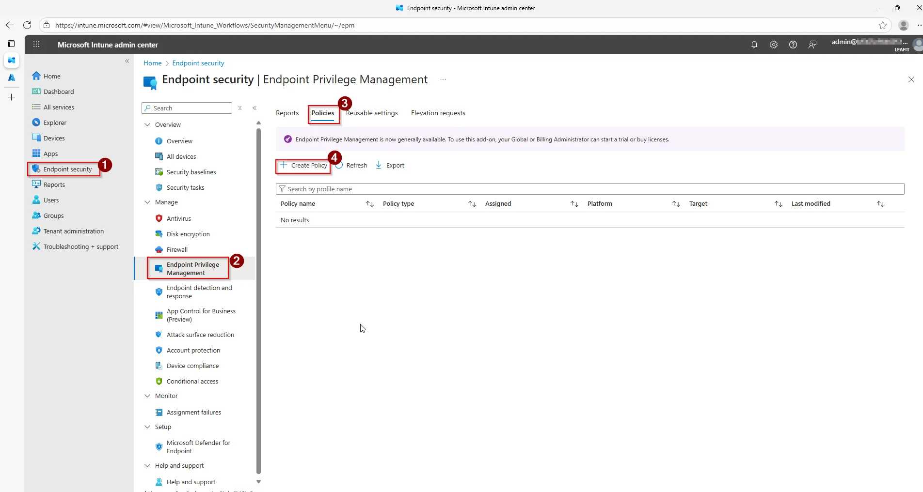
Task: Click the Refresh button
Action: 352,165
